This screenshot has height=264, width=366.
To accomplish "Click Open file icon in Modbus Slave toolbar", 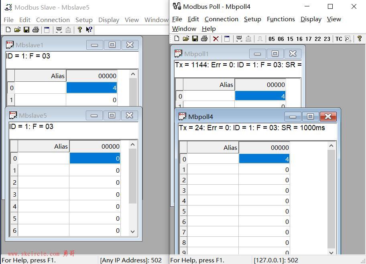I will [x=17, y=30].
